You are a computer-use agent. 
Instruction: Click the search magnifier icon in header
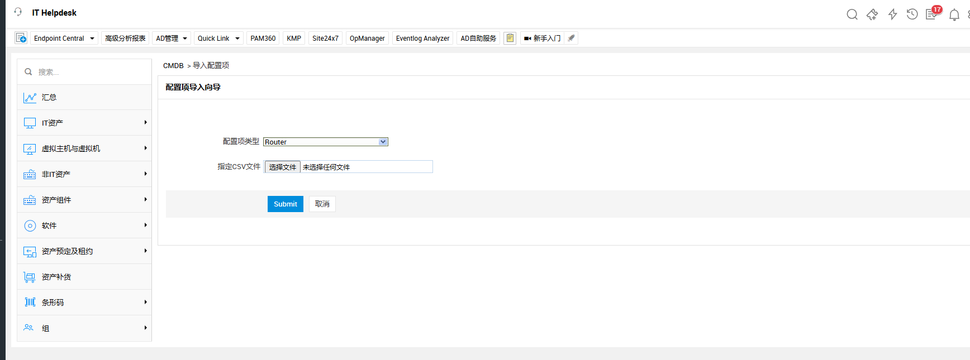tap(852, 15)
